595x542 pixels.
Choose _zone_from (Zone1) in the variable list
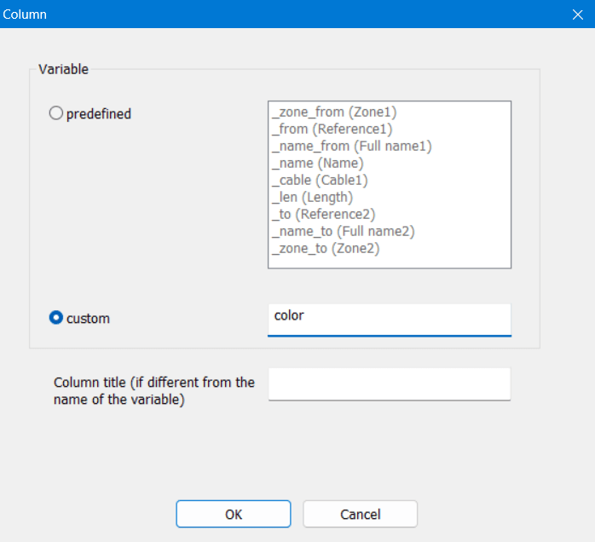pyautogui.click(x=334, y=112)
